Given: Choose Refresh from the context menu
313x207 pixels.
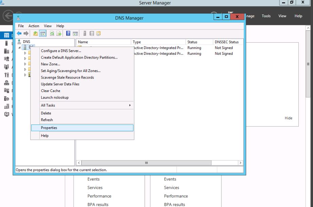Looking at the screenshot, I should (82, 120).
